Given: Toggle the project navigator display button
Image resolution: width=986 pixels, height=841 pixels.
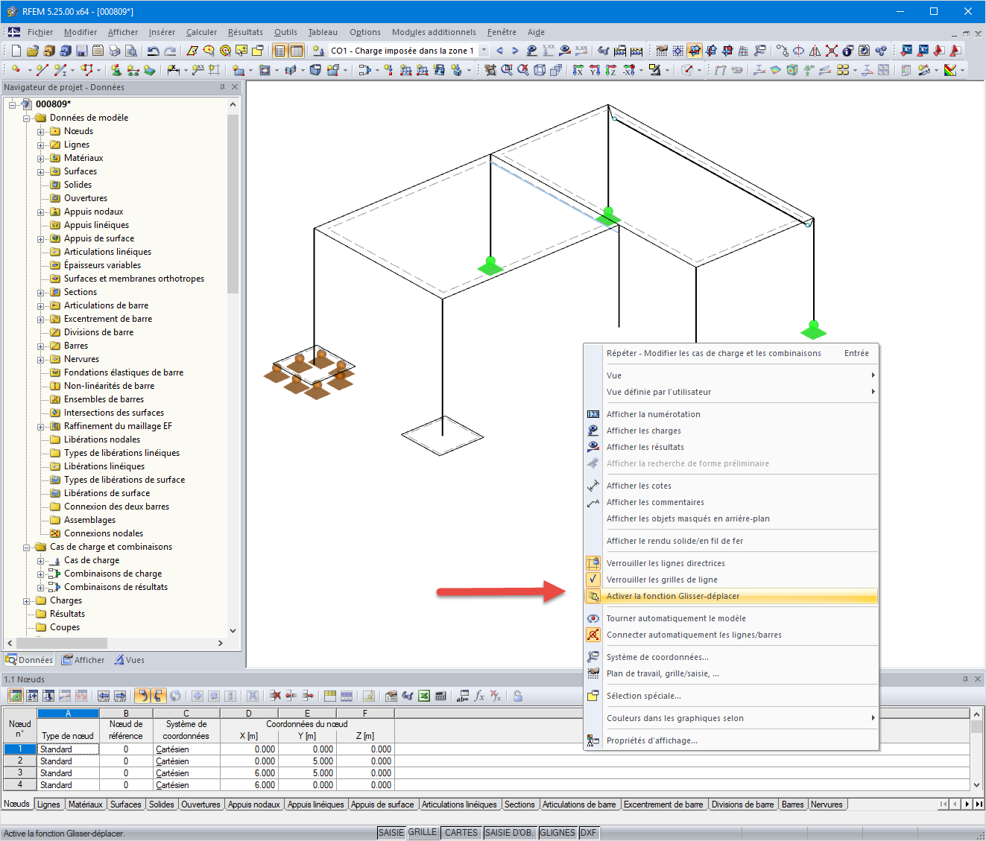Looking at the screenshot, I should [x=279, y=51].
